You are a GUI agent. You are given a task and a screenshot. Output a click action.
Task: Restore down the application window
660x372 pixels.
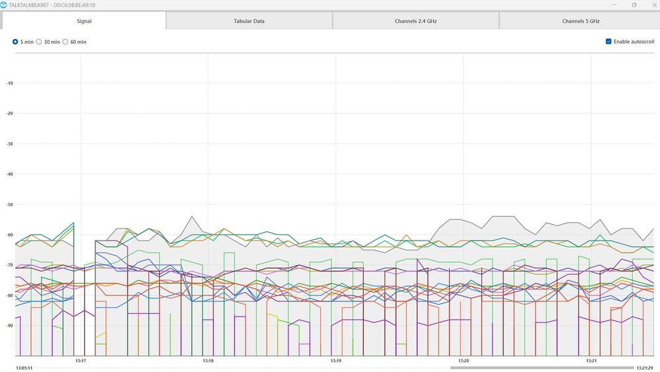pos(634,5)
